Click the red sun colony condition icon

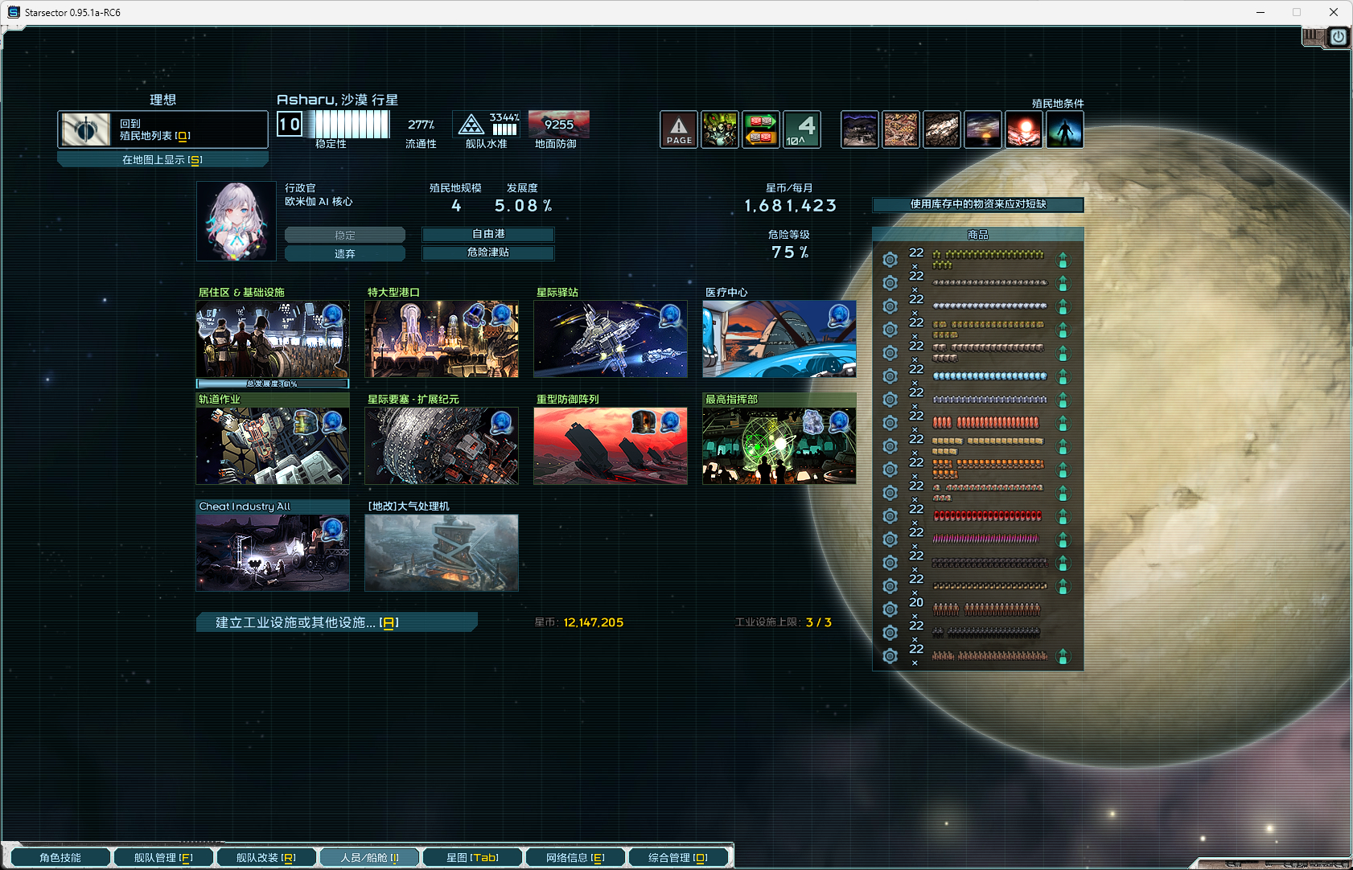tap(1023, 129)
